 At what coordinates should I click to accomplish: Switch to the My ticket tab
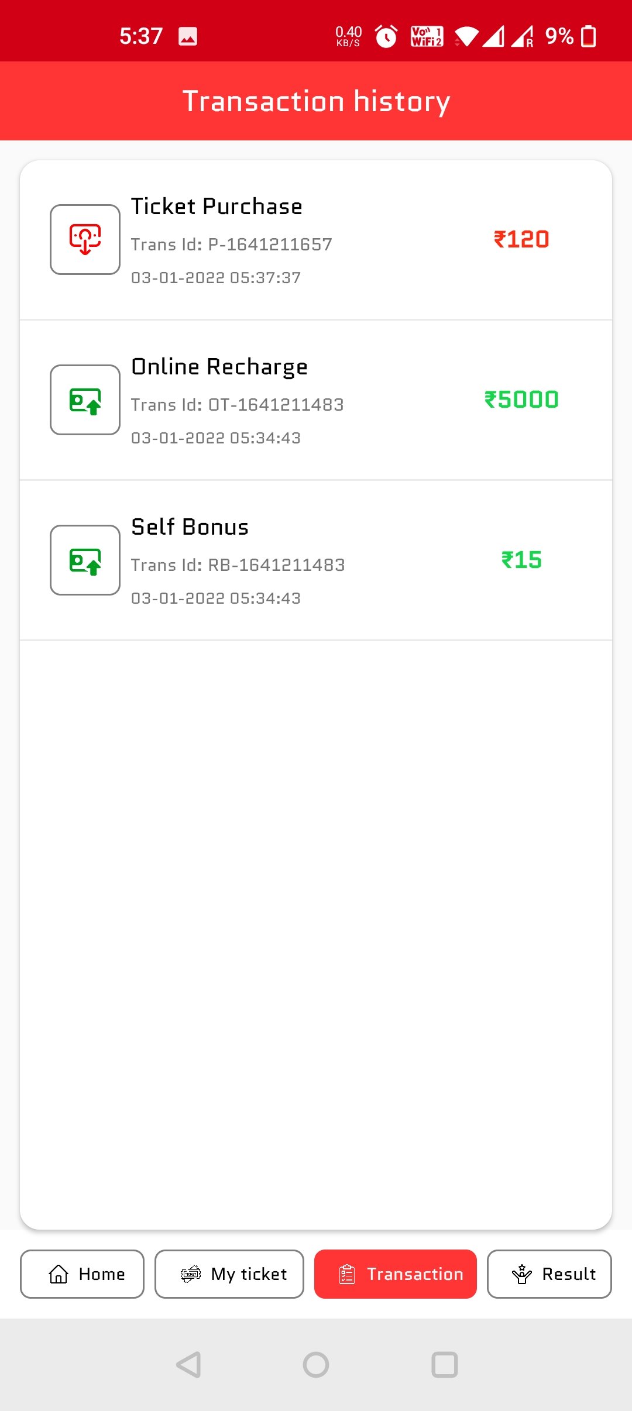click(x=229, y=1274)
